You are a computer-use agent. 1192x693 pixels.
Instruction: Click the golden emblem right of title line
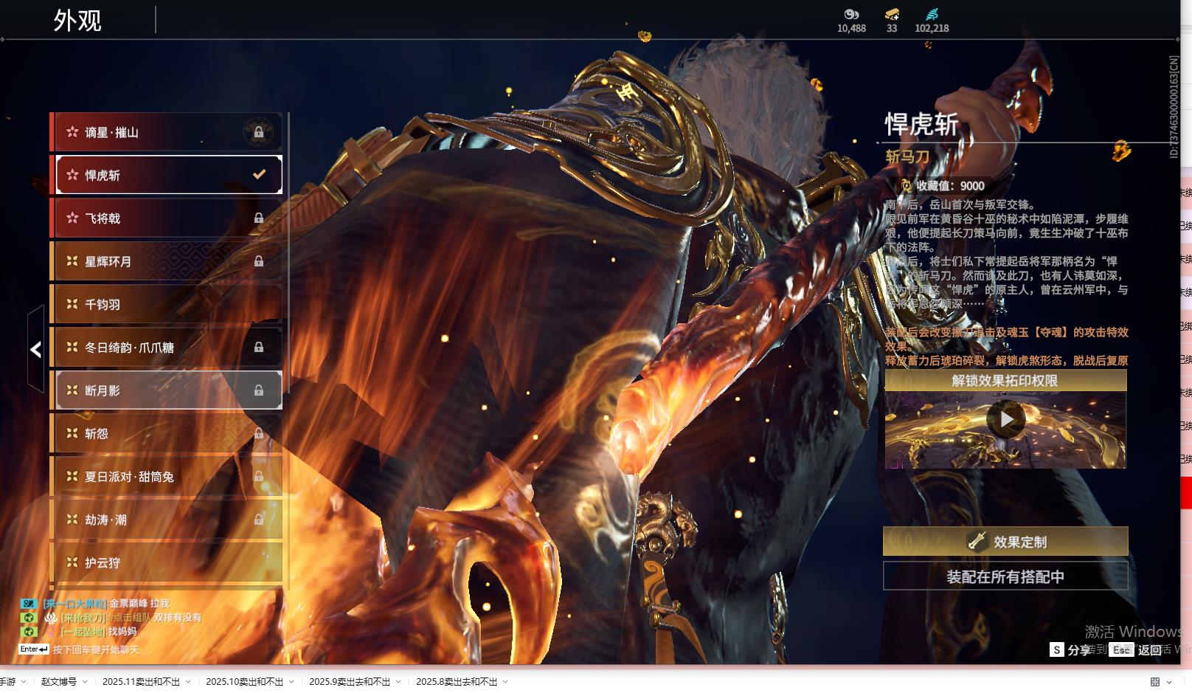click(x=1121, y=151)
